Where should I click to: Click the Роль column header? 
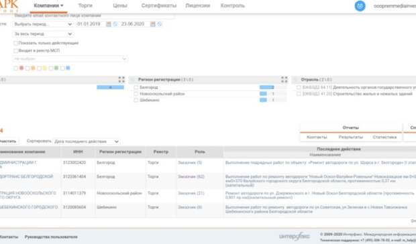click(200, 151)
